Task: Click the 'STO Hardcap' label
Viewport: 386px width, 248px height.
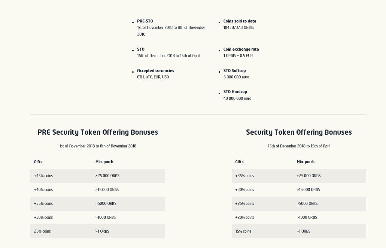Action: point(235,92)
